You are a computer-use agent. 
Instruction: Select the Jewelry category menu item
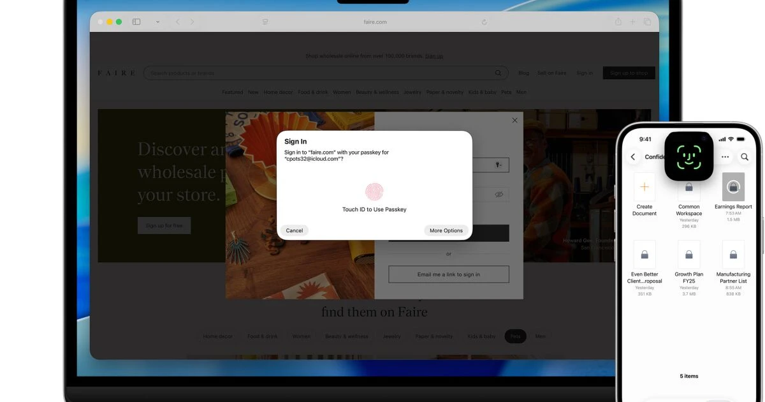(412, 92)
